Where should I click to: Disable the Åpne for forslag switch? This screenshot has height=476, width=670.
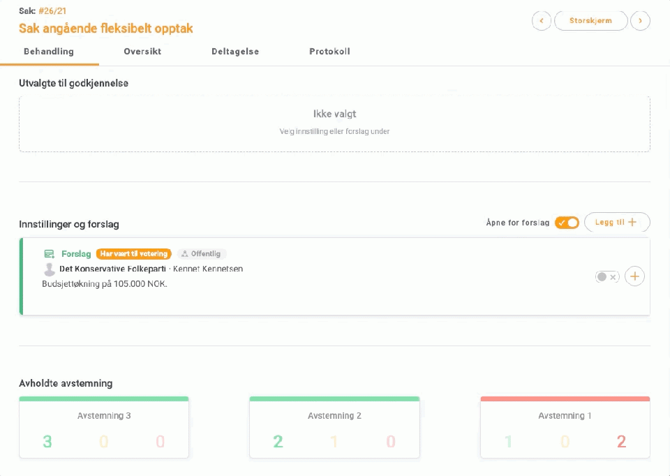point(567,223)
